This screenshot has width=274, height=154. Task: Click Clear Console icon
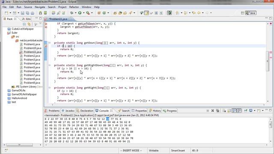(x=224, y=111)
